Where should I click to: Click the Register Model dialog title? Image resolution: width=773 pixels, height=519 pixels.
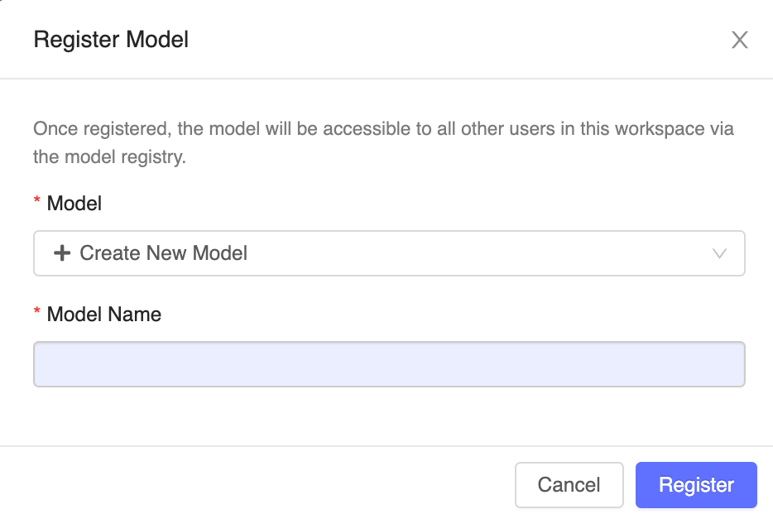coord(110,39)
